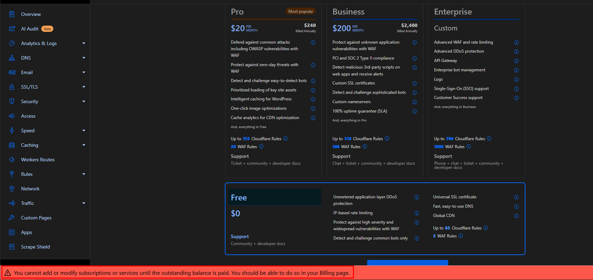Select the Enterprise plan heading
This screenshot has width=593, height=280.
click(x=453, y=12)
